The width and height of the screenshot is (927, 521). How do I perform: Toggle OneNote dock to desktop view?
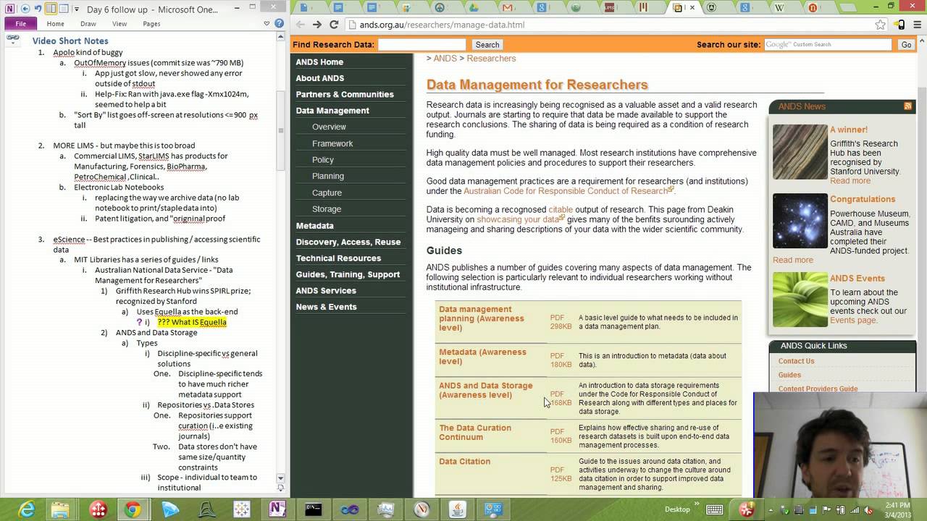coord(51,9)
